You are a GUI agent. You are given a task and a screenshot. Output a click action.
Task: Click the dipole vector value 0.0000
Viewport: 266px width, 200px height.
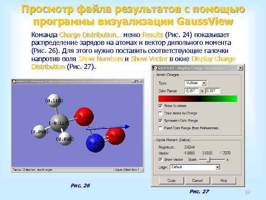(207, 153)
